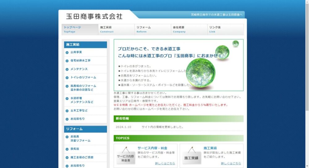Open the 会社概要 Company tab

tap(189, 29)
